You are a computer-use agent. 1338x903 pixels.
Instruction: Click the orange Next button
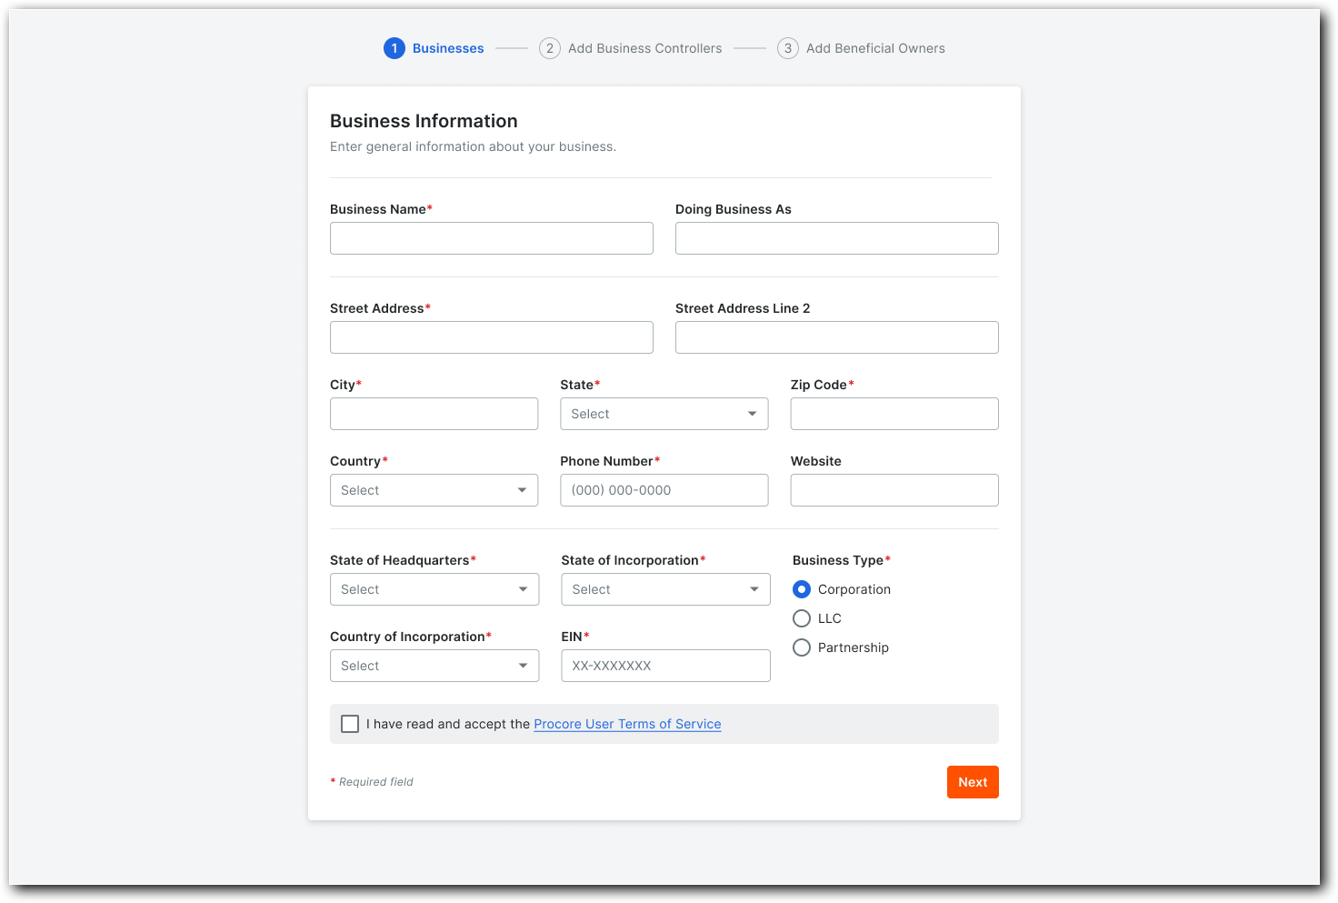pos(973,782)
